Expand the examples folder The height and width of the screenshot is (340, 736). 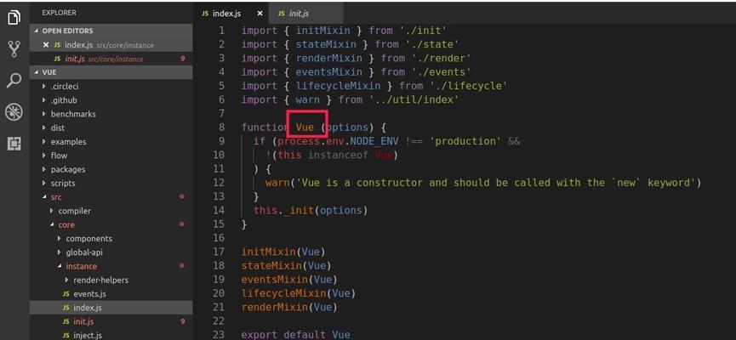pos(69,142)
